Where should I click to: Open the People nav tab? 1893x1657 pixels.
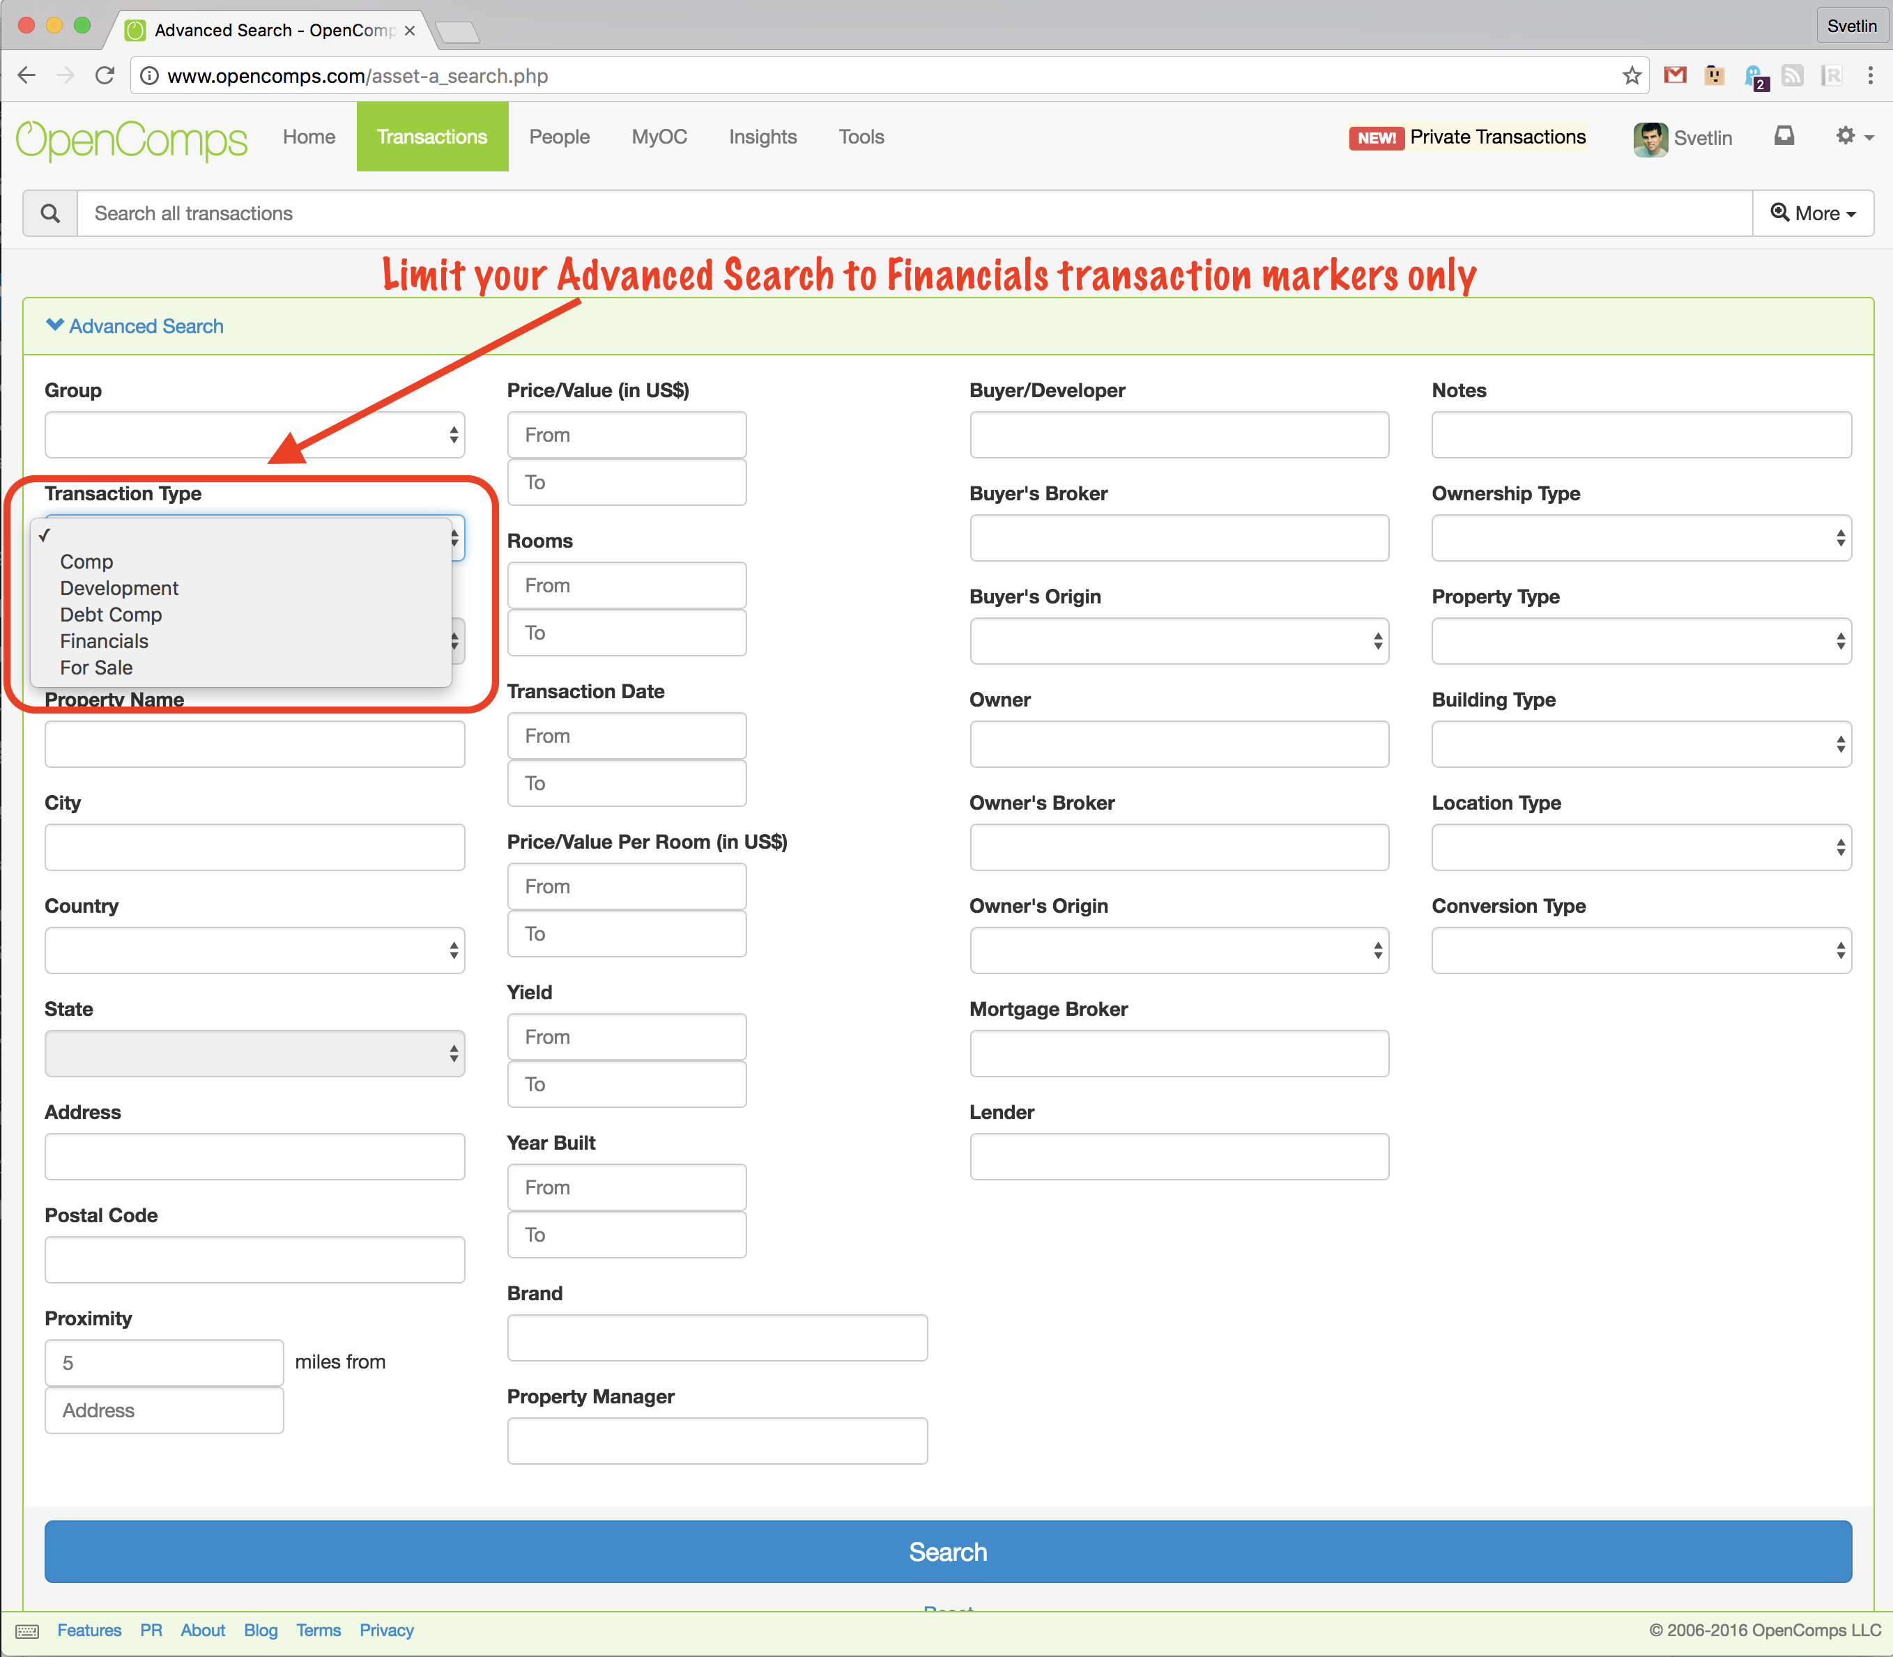pos(560,137)
